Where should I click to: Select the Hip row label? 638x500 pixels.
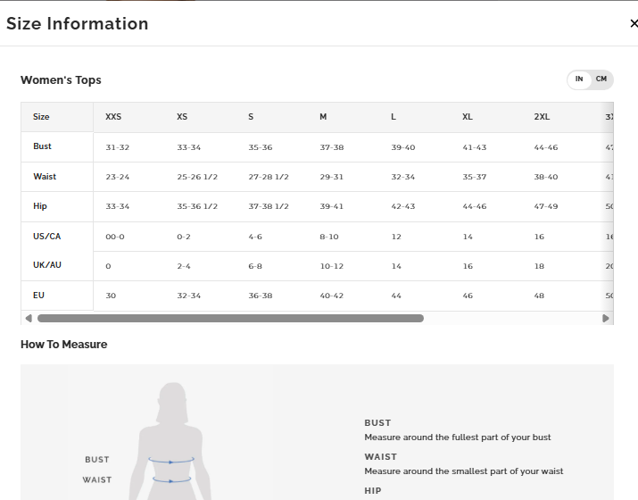point(40,206)
